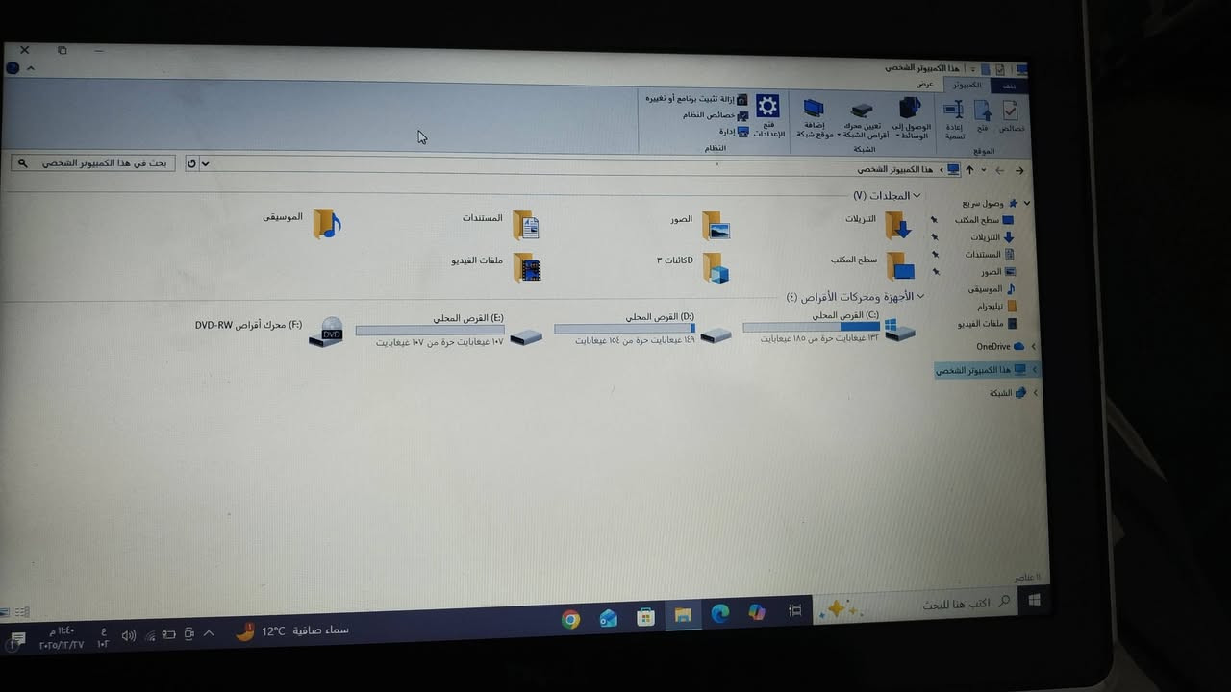Collapse the Folders (7) group header
This screenshot has width=1231, height=692.
tap(917, 196)
